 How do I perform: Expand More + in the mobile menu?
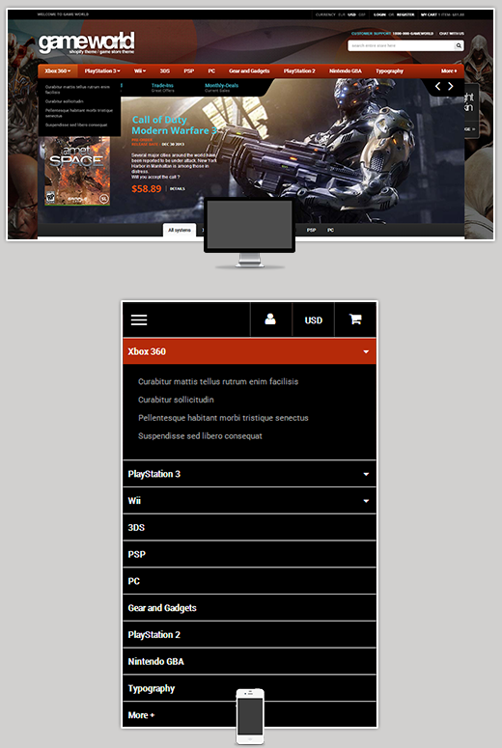pos(141,715)
